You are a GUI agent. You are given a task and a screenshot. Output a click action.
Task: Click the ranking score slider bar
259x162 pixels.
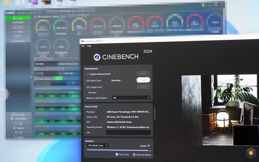tap(118, 150)
